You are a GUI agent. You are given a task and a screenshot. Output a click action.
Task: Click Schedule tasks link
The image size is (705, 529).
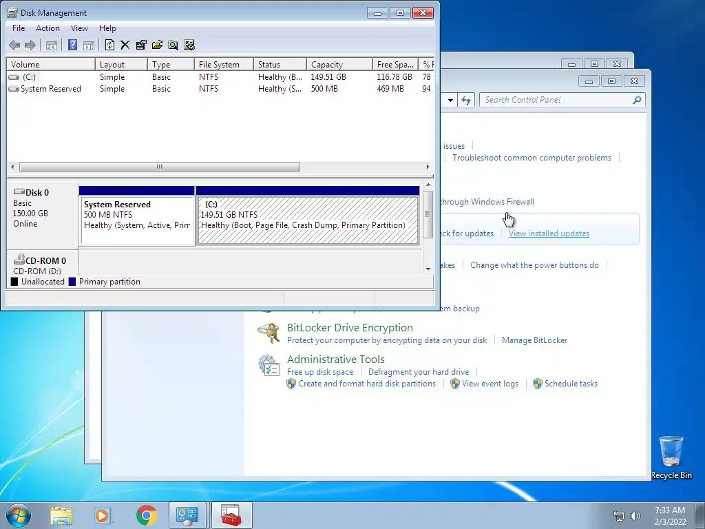(x=571, y=384)
